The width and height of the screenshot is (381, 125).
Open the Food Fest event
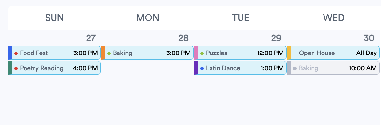pyautogui.click(x=55, y=53)
